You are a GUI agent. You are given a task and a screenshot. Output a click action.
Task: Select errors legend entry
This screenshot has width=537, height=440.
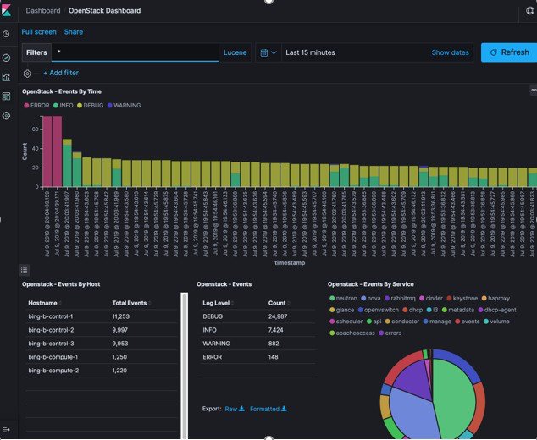(x=390, y=333)
